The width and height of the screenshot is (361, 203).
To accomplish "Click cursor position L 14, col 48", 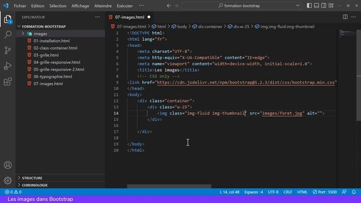I will [230, 192].
